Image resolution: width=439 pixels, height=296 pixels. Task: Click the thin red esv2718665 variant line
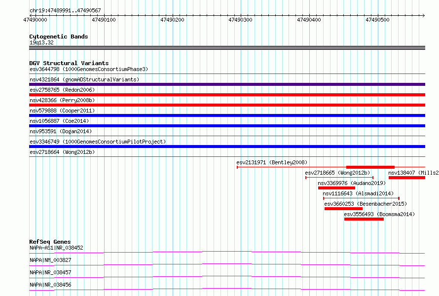339,178
